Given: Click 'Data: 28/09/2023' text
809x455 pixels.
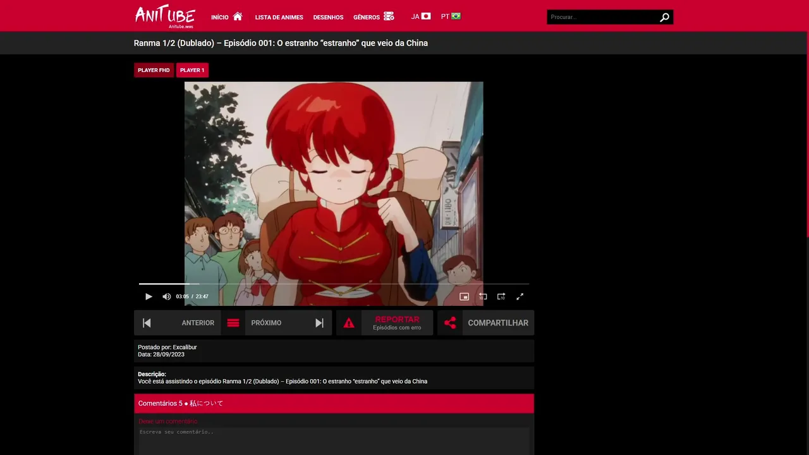Looking at the screenshot, I should point(161,355).
